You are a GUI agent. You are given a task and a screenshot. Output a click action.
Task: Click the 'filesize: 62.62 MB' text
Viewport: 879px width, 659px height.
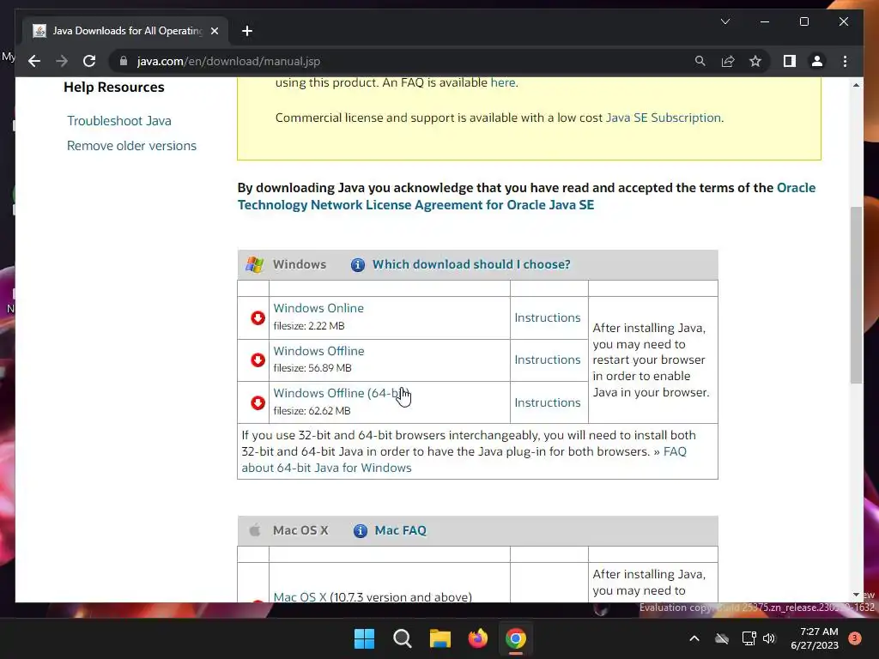[x=312, y=411]
